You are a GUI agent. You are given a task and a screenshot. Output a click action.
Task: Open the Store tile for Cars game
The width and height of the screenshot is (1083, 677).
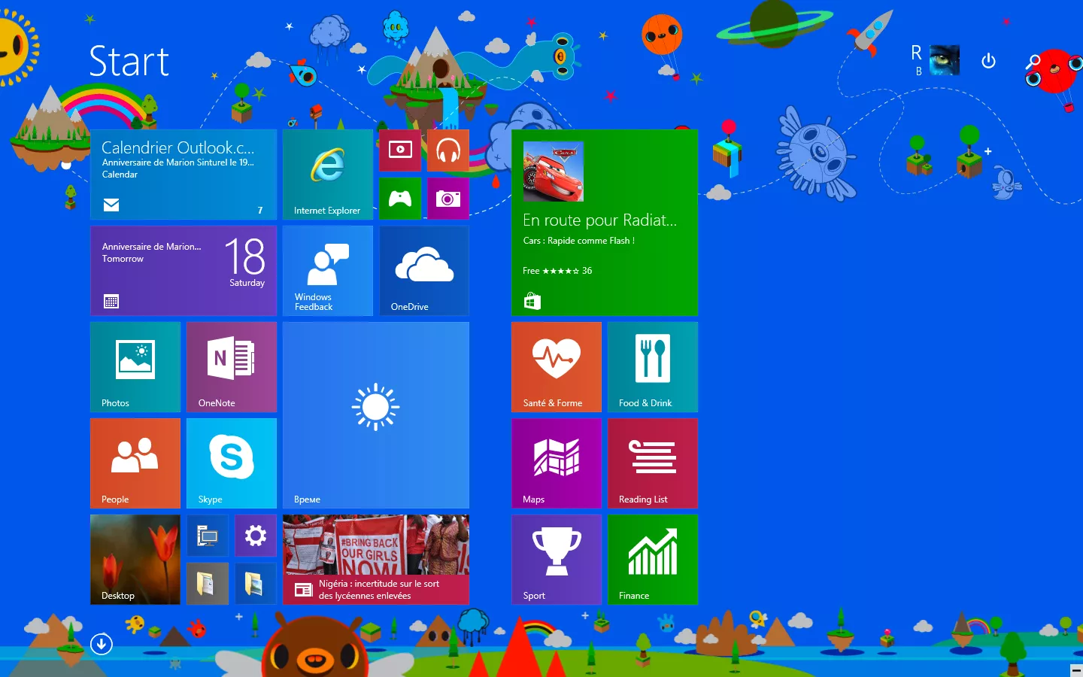[x=605, y=223]
